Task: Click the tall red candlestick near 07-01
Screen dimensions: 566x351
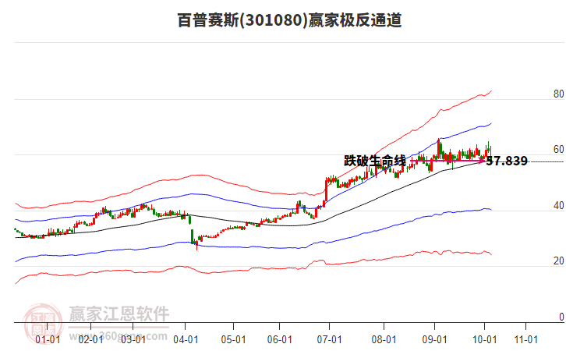Action: [326, 190]
